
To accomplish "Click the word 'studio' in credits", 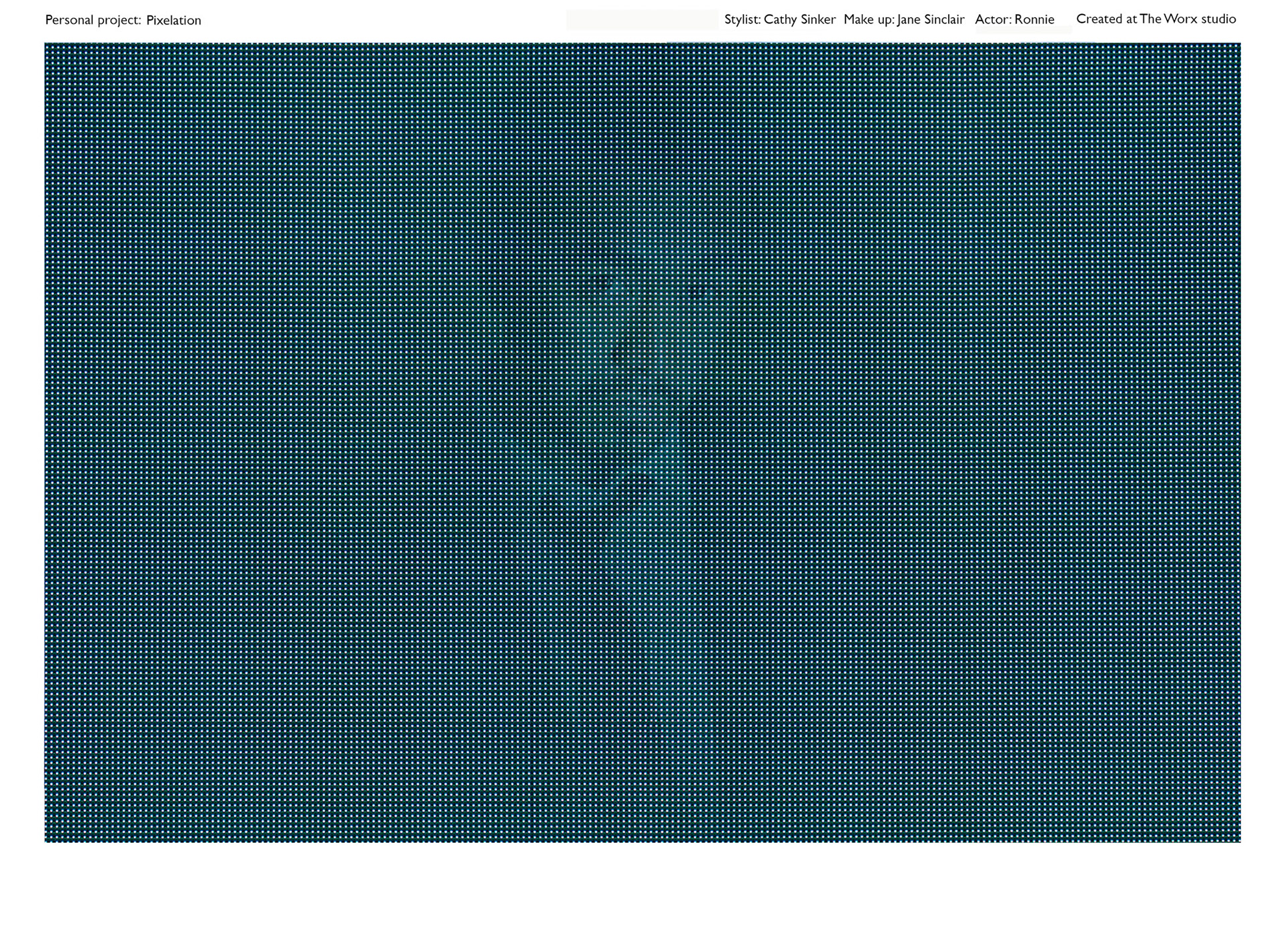I will click(1218, 19).
